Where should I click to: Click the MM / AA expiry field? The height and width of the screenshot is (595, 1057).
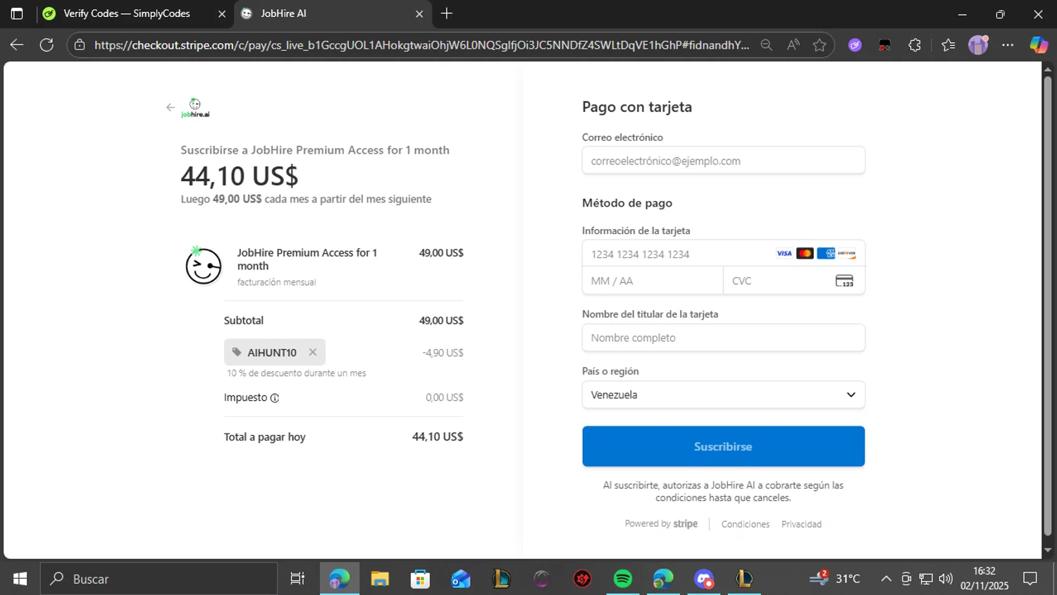[x=653, y=281]
